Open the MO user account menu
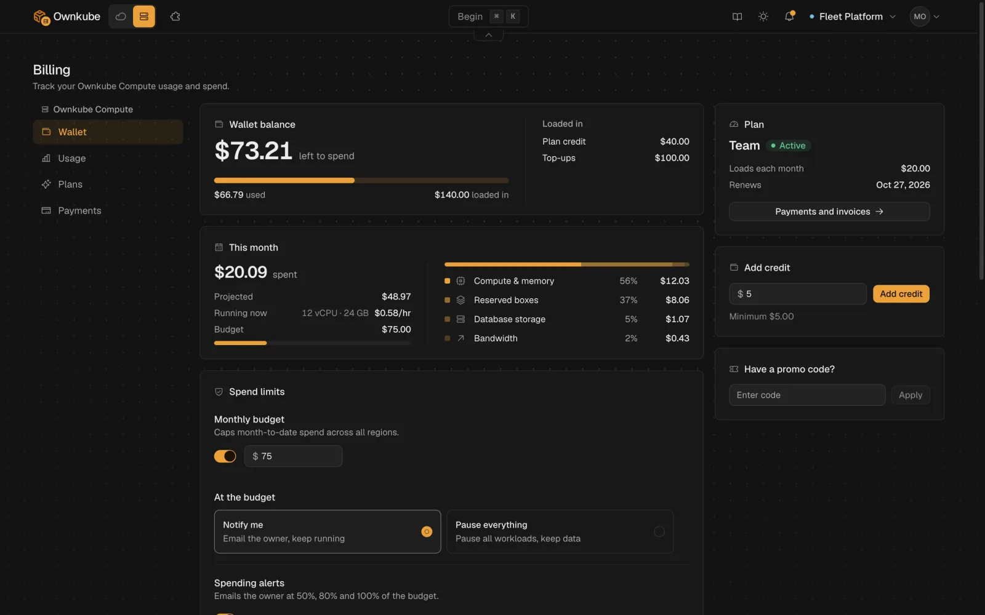 [x=925, y=17]
